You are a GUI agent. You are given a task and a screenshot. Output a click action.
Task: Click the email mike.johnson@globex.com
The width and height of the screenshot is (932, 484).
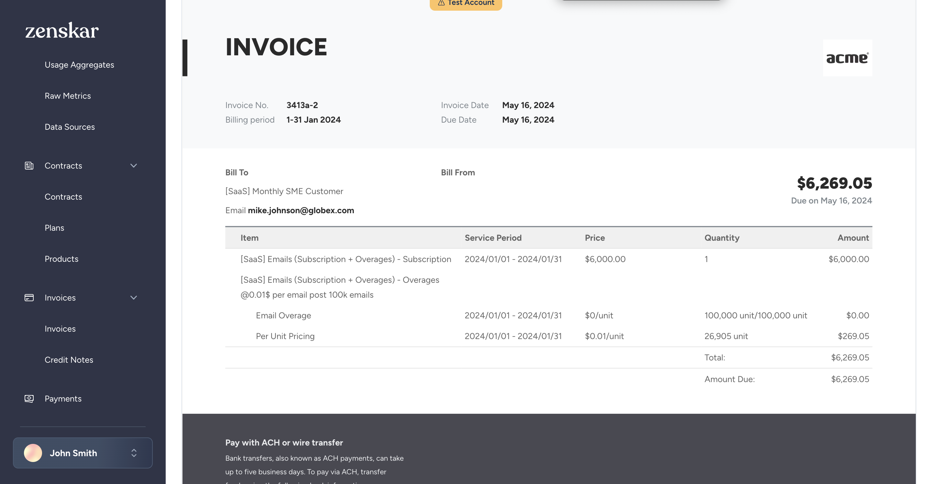point(301,210)
